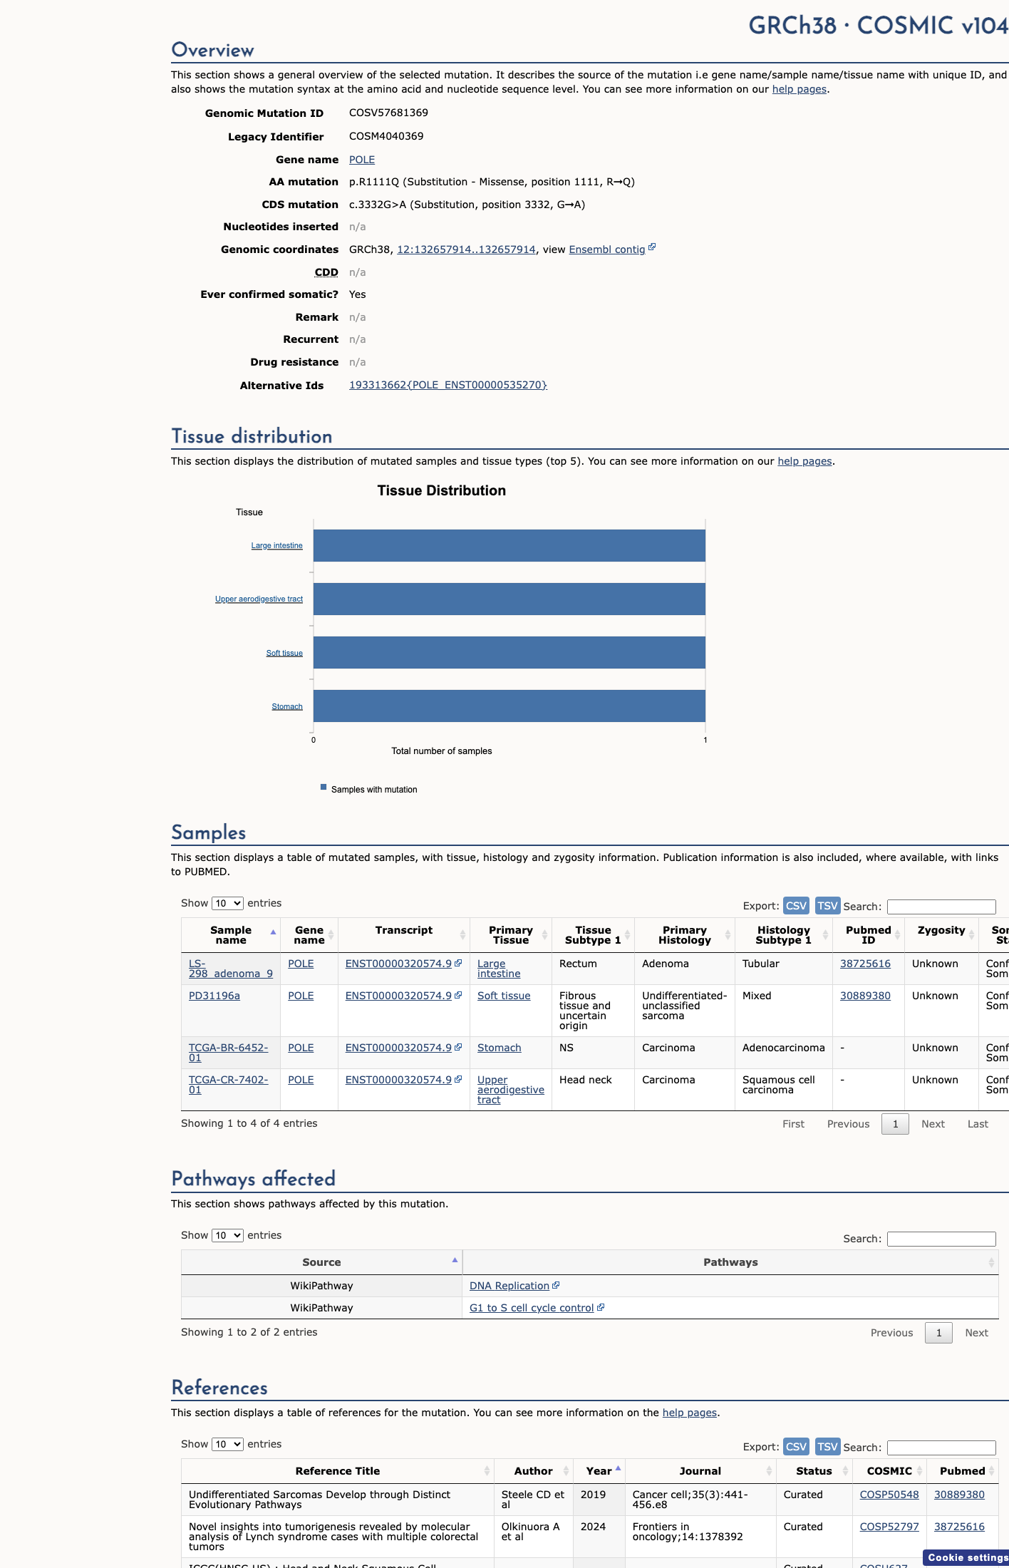Click the Large intestine bar in the chart
This screenshot has height=1568, width=1009.
509,545
